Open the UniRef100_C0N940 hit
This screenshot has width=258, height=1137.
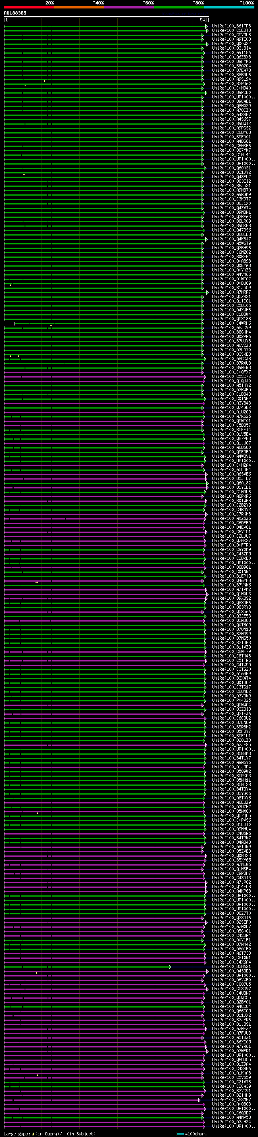(231, 88)
